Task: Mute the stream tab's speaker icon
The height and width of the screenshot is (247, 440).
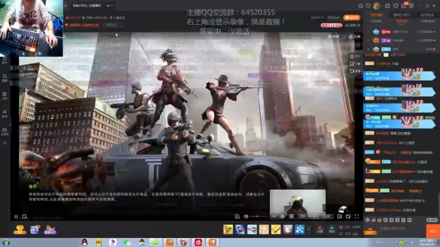Action: (x=108, y=5)
